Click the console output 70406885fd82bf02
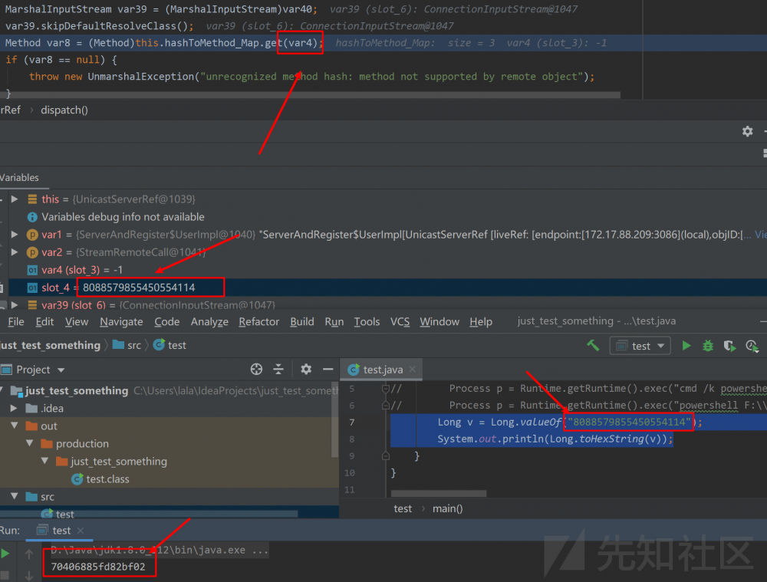The height and width of the screenshot is (582, 767). (x=98, y=567)
